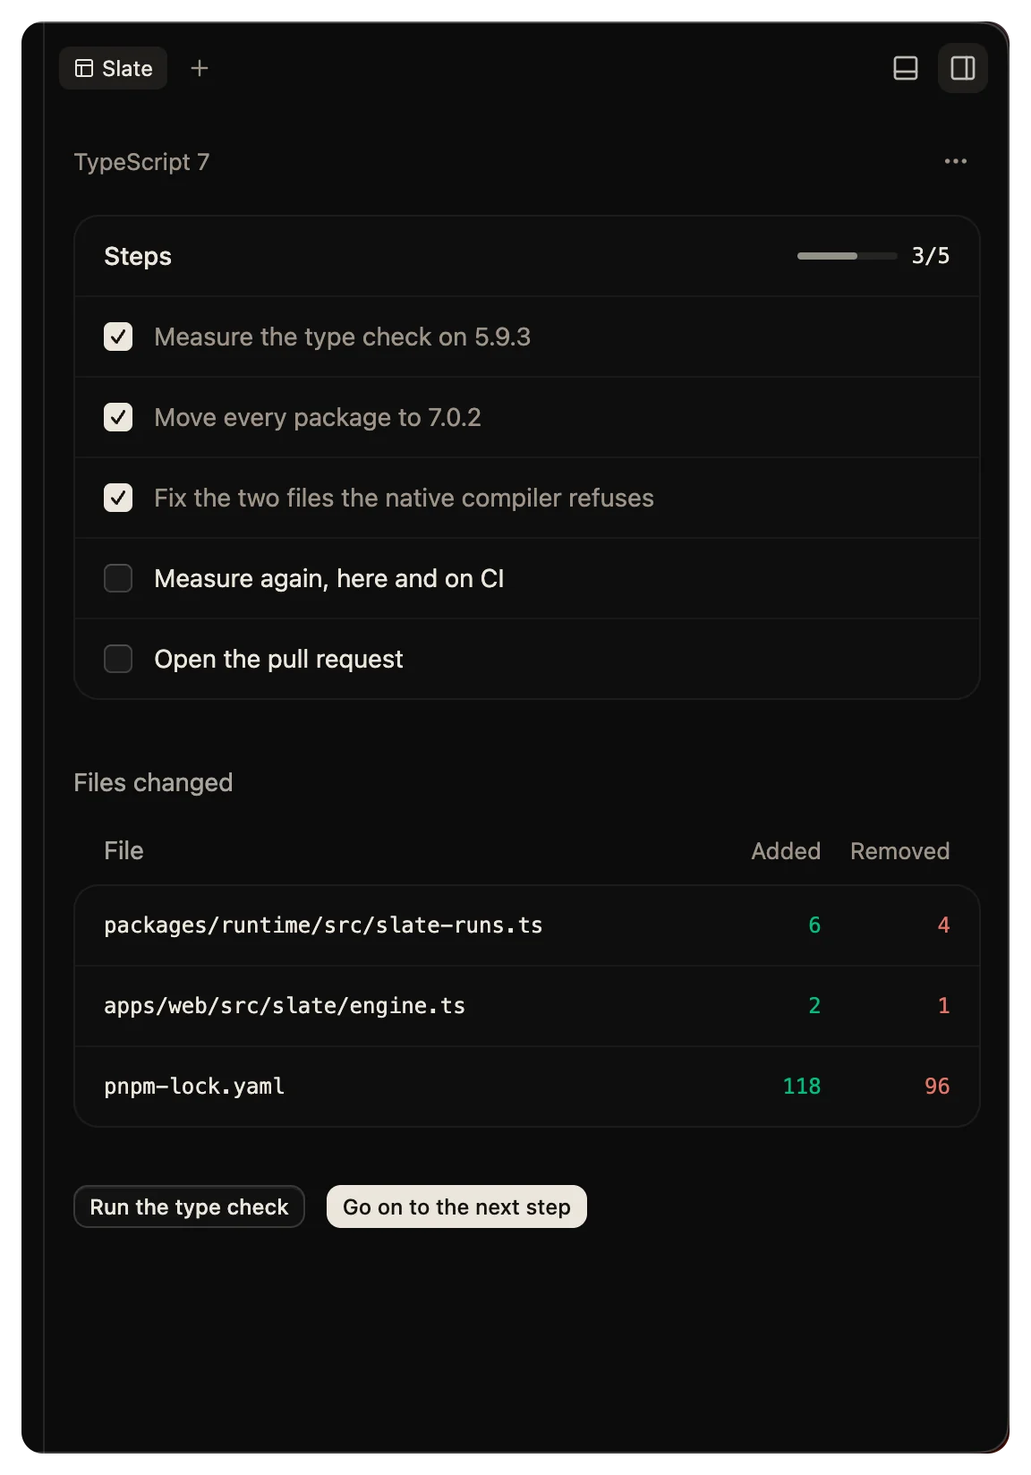This screenshot has width=1031, height=1475.
Task: Uncheck 'Fix the two files the native compiler refuses'
Action: point(118,498)
